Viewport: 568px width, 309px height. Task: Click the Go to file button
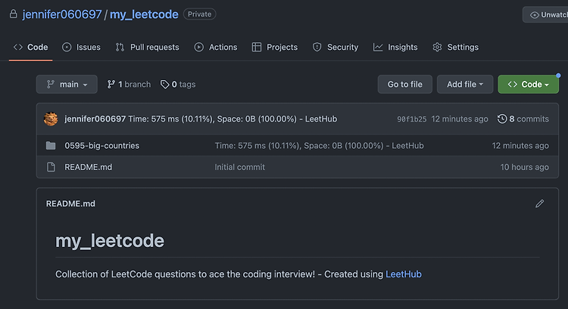point(405,84)
